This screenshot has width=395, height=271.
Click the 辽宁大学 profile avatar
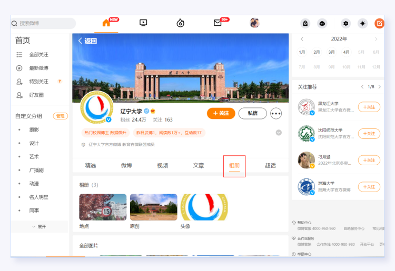pos(97,107)
